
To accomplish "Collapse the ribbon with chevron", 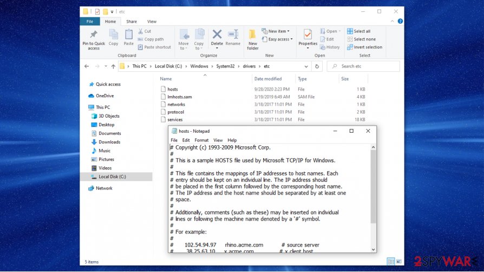I will [x=392, y=21].
